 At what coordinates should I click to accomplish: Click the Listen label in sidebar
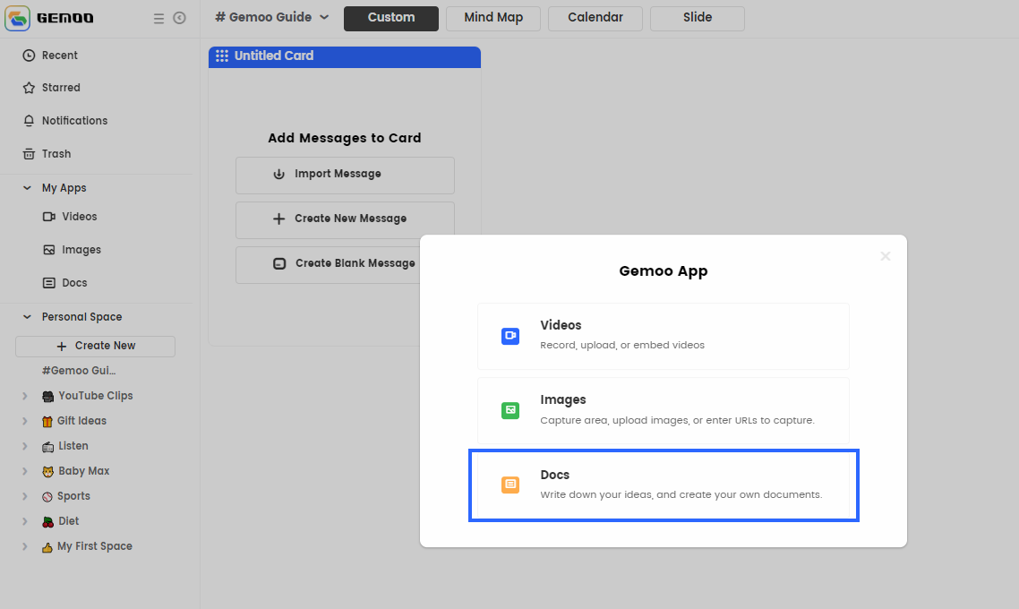point(73,447)
